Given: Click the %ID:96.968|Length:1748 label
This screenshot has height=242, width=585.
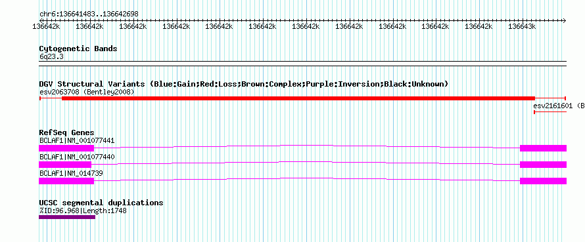Looking at the screenshot, I should pyautogui.click(x=83, y=211).
